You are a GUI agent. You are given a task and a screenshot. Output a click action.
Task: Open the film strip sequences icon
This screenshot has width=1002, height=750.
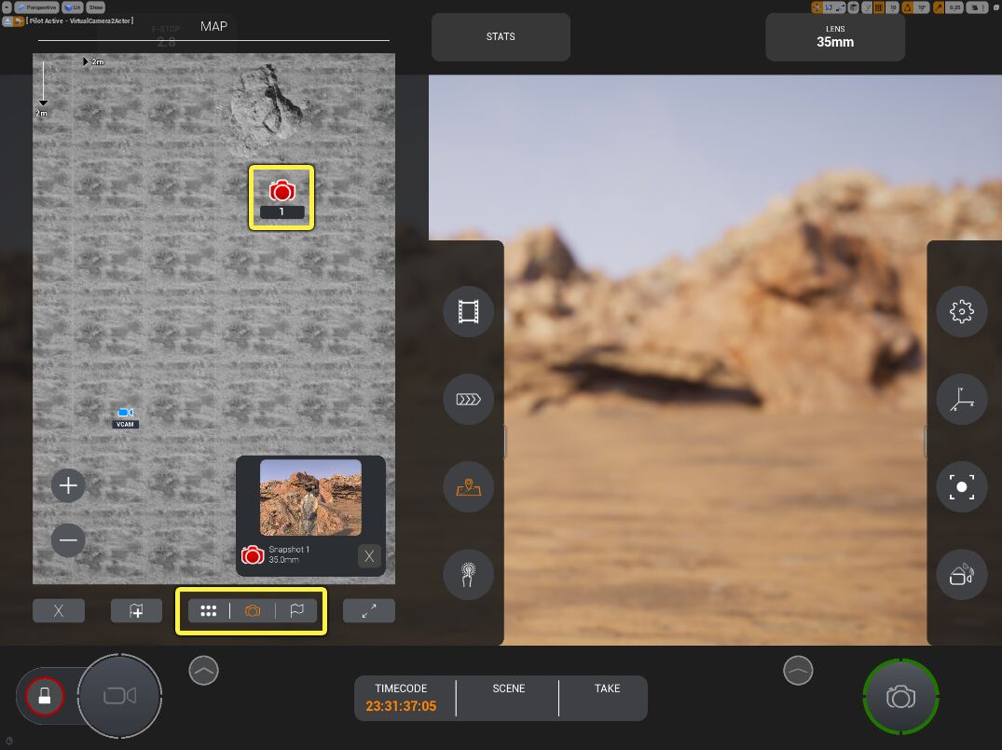point(469,312)
